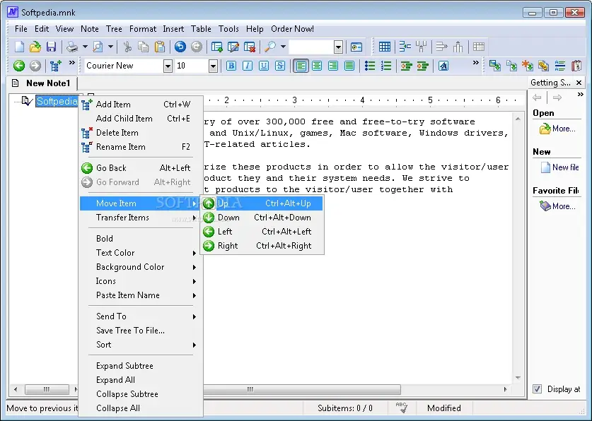This screenshot has width=592, height=421.
Task: Open the font size 10 dropdown
Action: click(214, 66)
